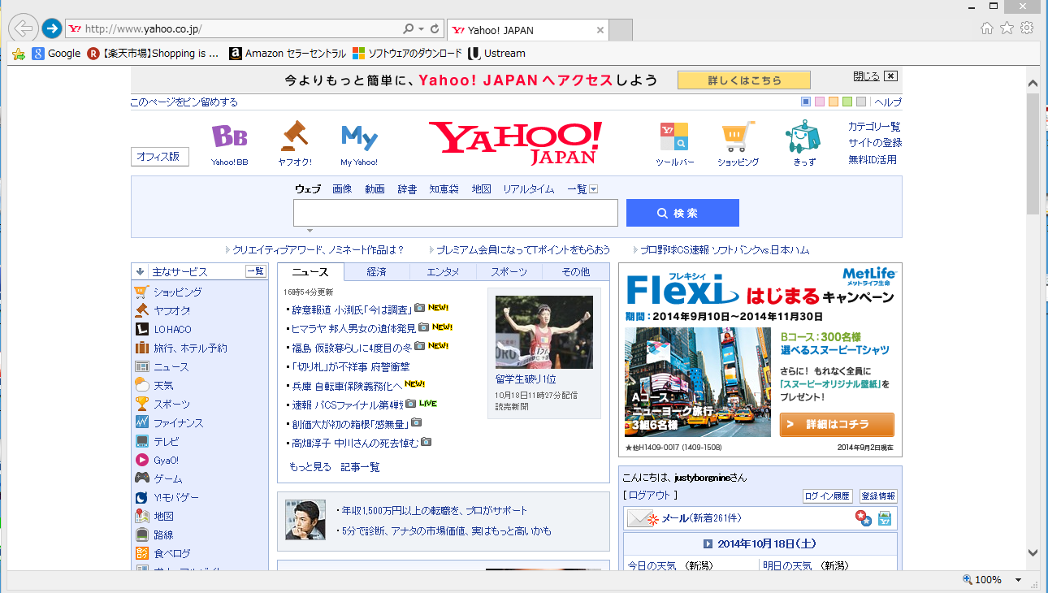1048x593 pixels.
Task: Open the Shopping cart icon in header
Action: tap(738, 137)
